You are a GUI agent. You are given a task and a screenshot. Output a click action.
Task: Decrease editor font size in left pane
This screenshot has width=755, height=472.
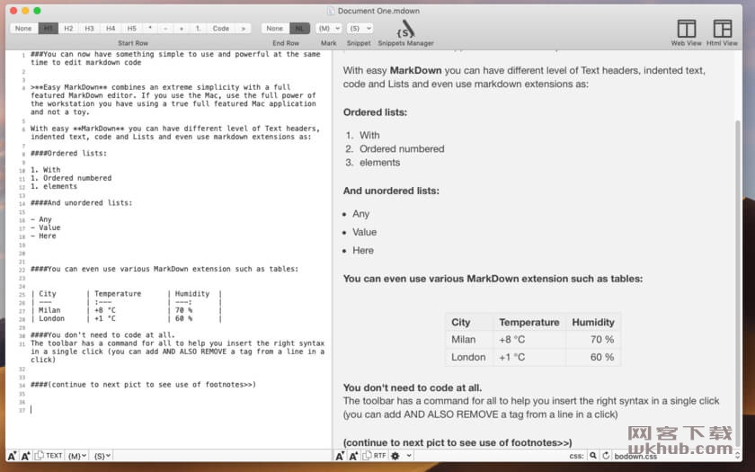point(12,456)
